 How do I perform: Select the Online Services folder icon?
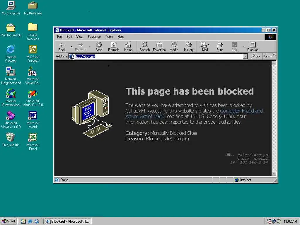[x=33, y=32]
